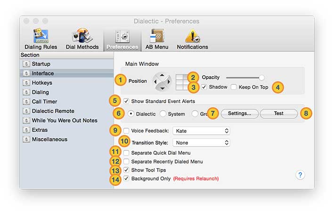Click the icon beside Interface section

[26, 73]
